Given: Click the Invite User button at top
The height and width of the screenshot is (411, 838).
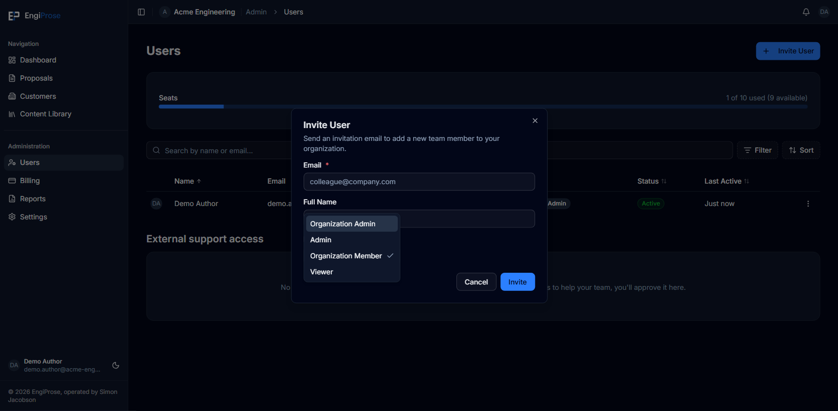Looking at the screenshot, I should pyautogui.click(x=788, y=51).
